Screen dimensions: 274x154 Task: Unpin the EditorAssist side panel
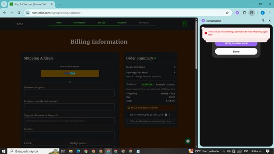[263, 20]
